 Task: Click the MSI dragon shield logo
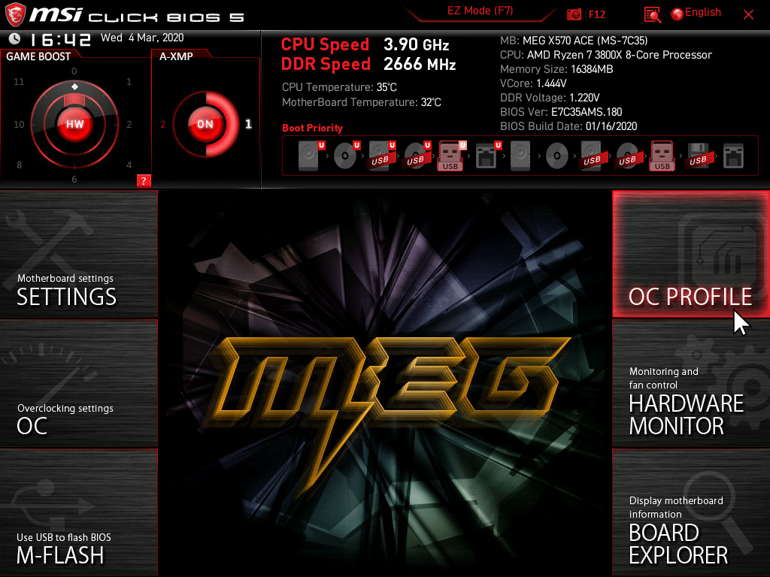point(15,15)
